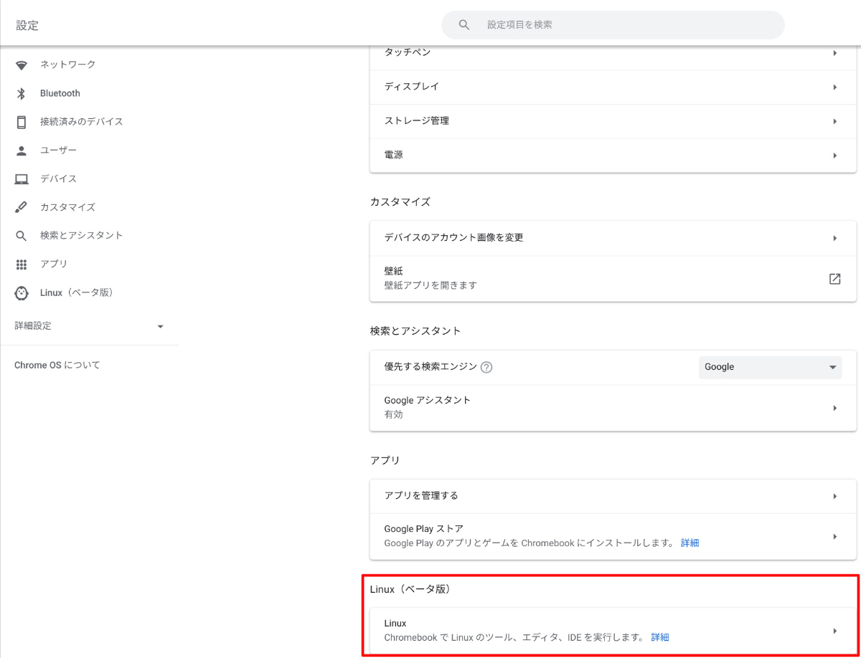Open the ディスプレイ settings row
This screenshot has width=861, height=658.
point(613,87)
